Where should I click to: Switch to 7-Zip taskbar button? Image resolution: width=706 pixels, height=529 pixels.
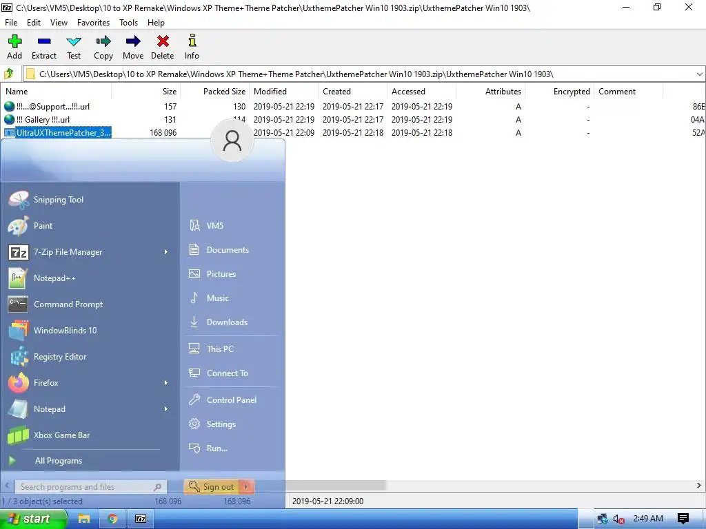pos(141,519)
